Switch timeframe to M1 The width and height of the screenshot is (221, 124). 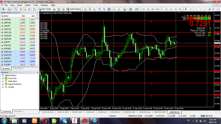coord(144,9)
